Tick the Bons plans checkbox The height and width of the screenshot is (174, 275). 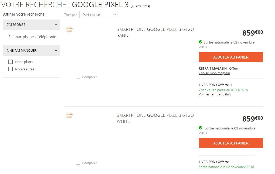pyautogui.click(x=11, y=62)
